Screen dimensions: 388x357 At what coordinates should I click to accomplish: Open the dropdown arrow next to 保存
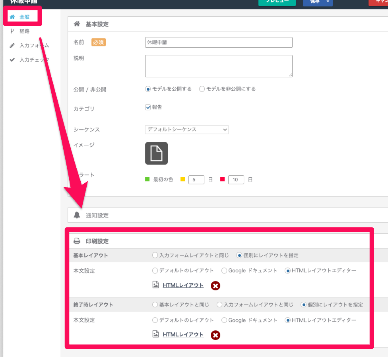328,2
